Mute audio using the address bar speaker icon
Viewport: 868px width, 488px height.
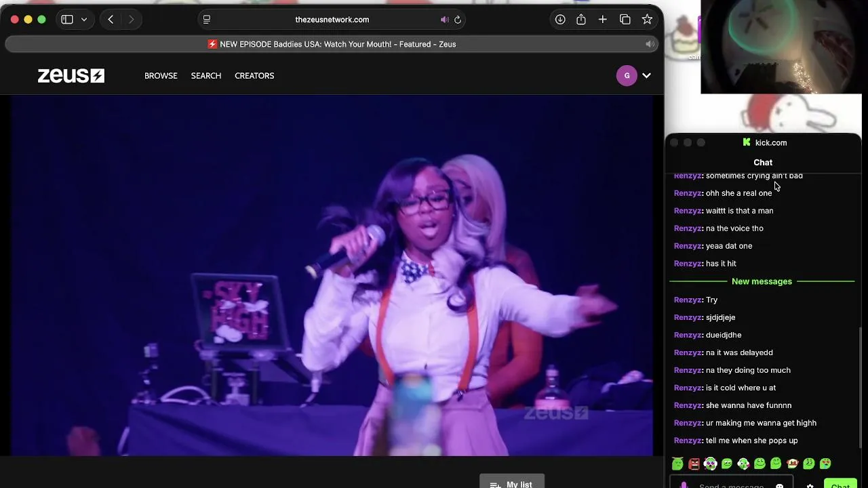pos(444,20)
